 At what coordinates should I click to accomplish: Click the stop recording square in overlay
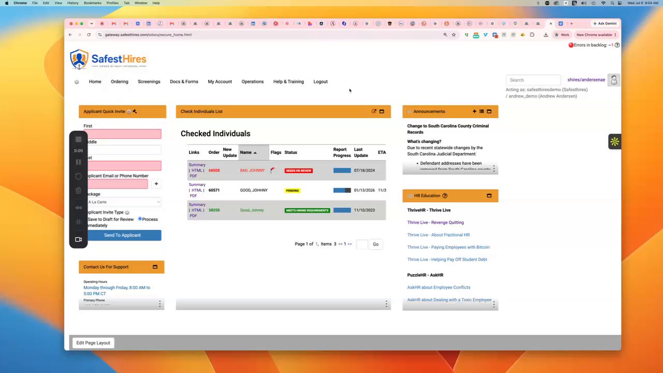click(x=78, y=139)
